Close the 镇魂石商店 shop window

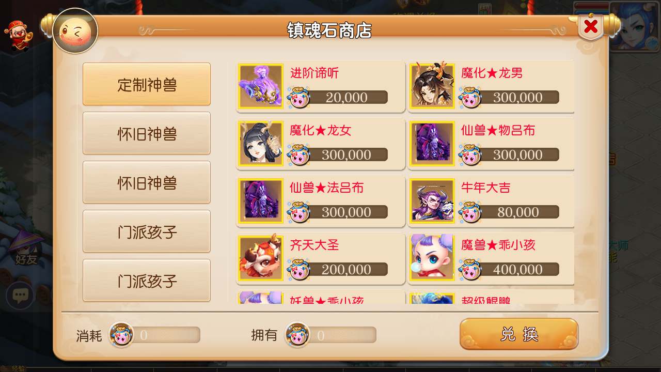pos(591,26)
